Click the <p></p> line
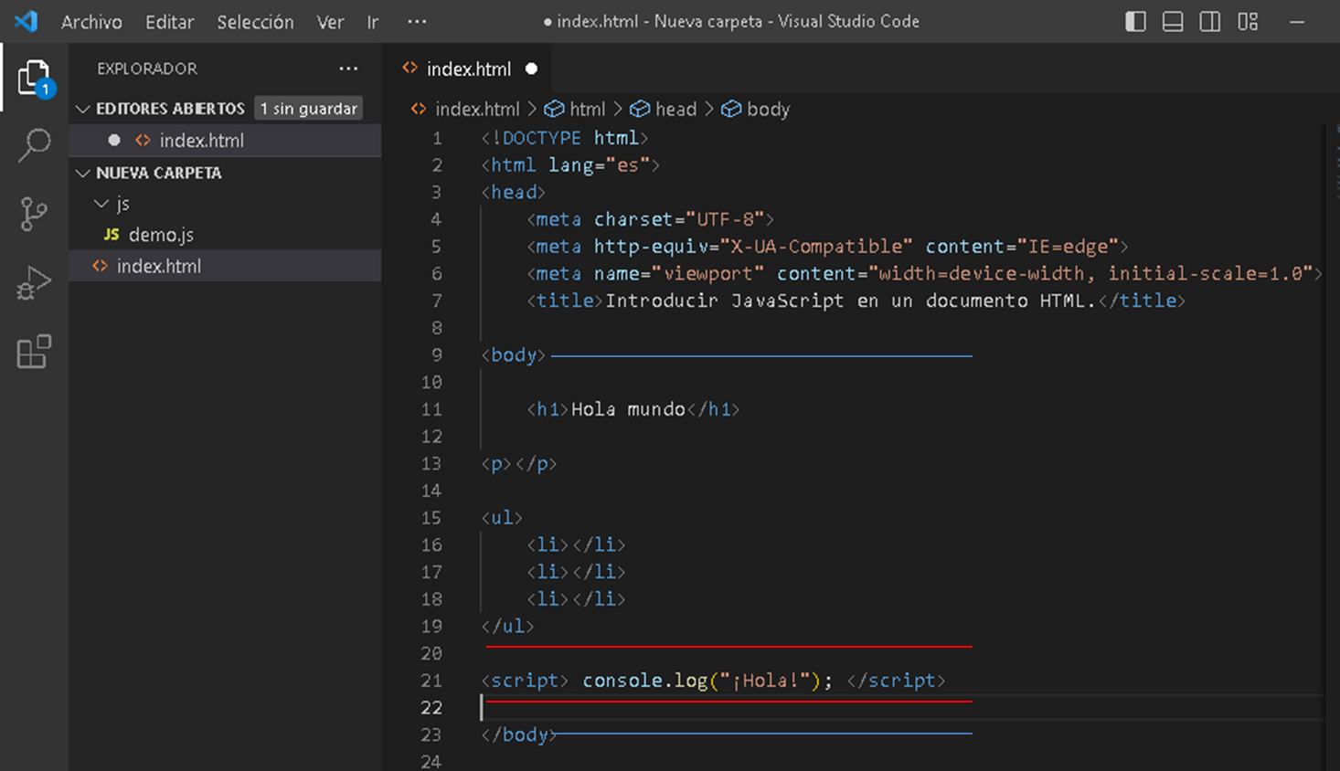The width and height of the screenshot is (1340, 771). coord(518,464)
